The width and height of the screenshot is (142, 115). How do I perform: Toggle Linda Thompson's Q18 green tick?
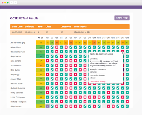click(127, 97)
